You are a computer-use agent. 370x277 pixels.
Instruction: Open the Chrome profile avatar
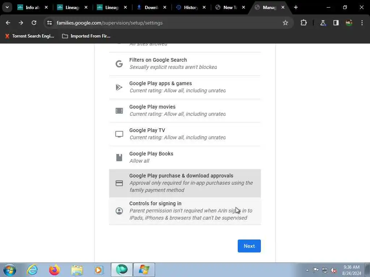(x=349, y=23)
